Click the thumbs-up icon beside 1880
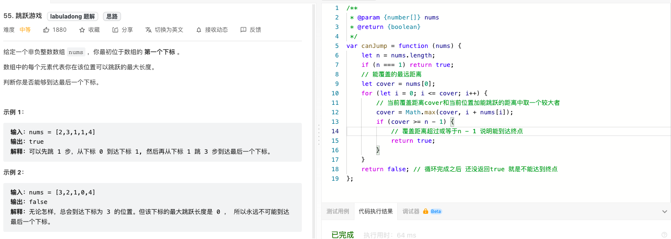The image size is (671, 239). (x=46, y=30)
